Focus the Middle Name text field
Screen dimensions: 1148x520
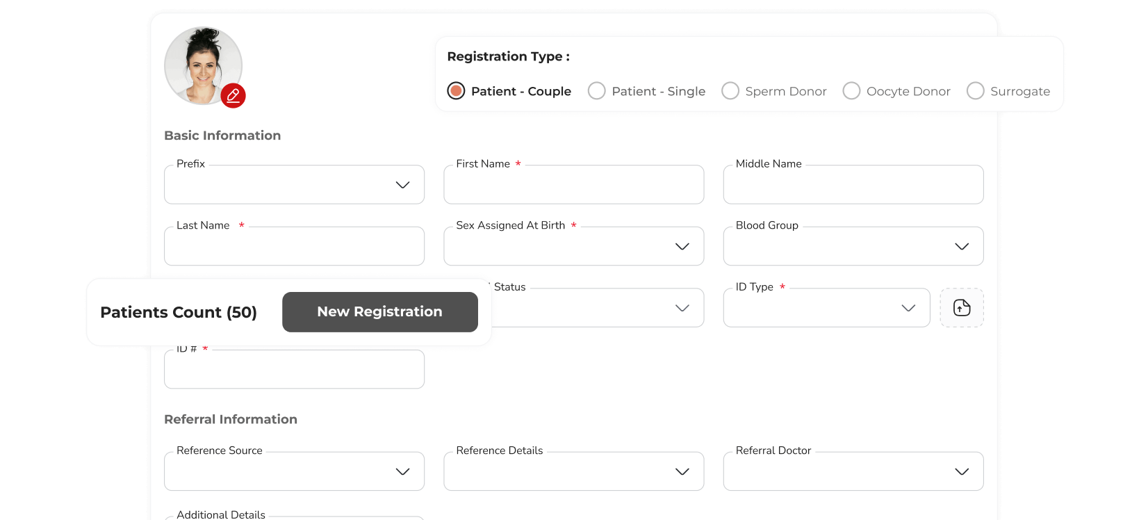tap(853, 186)
